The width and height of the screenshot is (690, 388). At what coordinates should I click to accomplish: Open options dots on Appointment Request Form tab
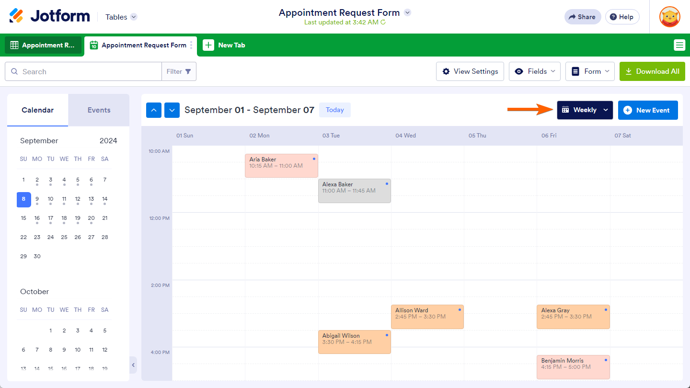(x=191, y=45)
